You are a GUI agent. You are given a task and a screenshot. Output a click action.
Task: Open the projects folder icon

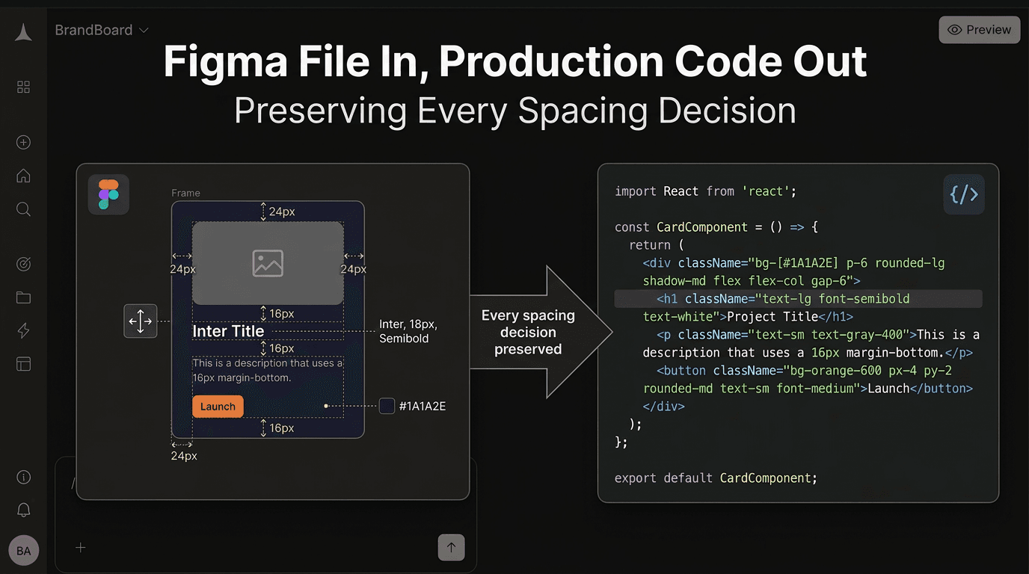23,297
